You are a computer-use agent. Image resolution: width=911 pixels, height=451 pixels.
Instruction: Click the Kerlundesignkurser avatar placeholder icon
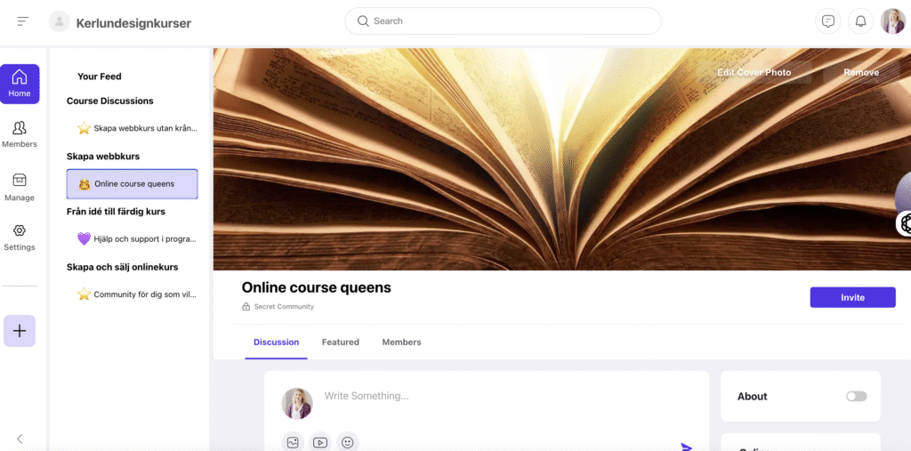60,21
